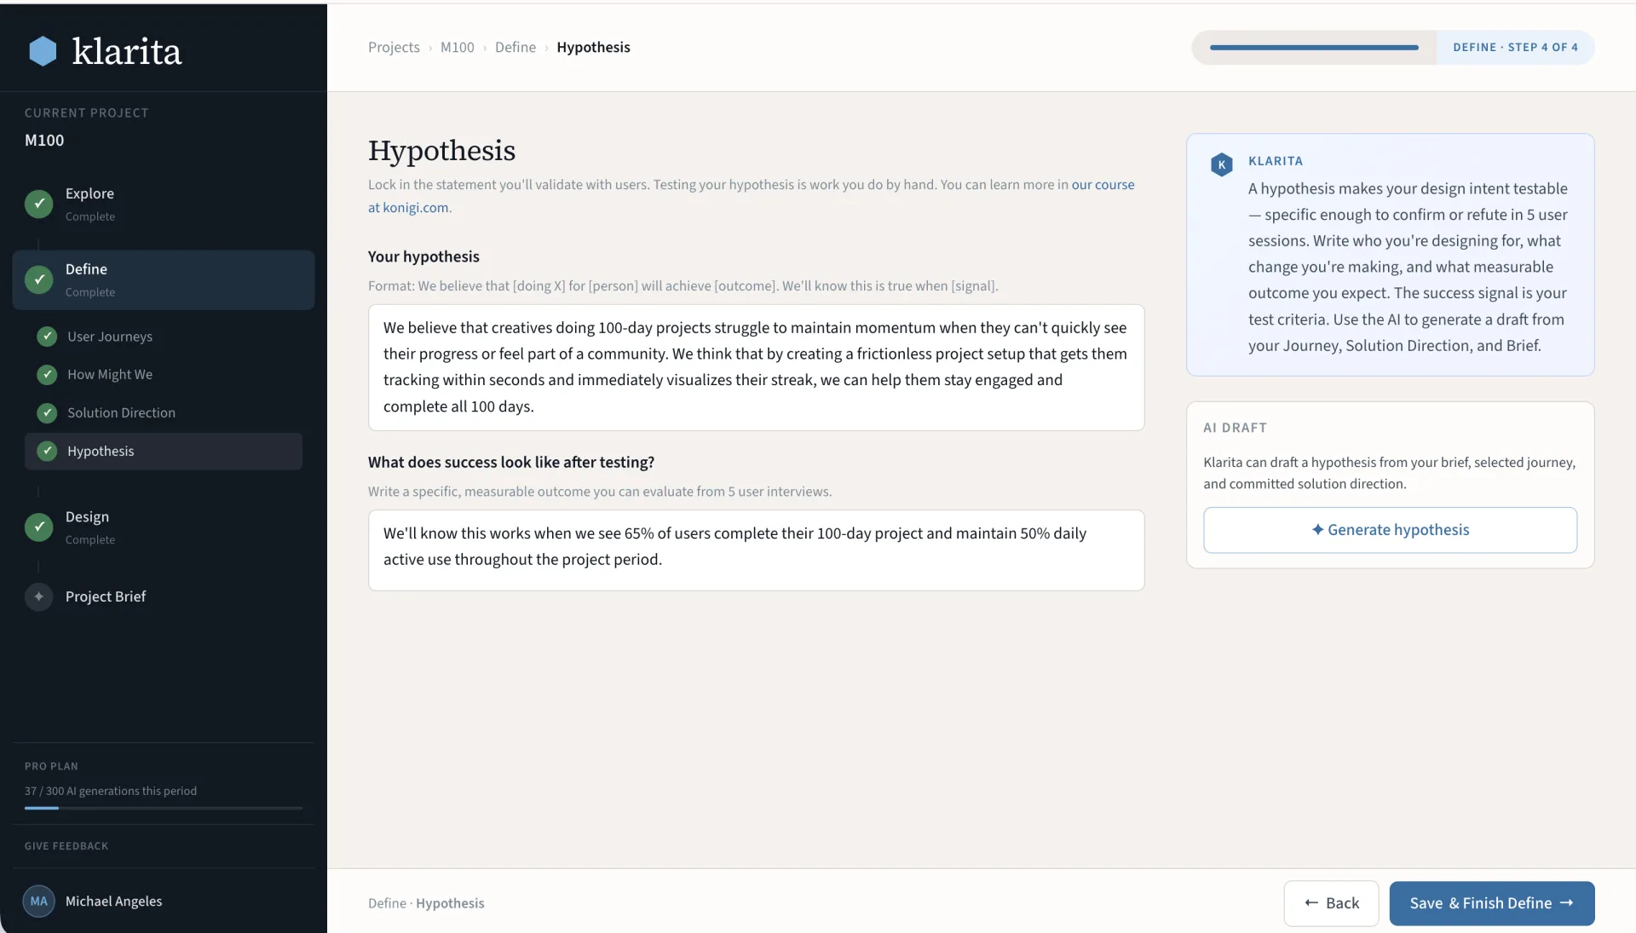This screenshot has height=933, width=1636.
Task: Open the Design stage in sidebar
Action: 164,527
